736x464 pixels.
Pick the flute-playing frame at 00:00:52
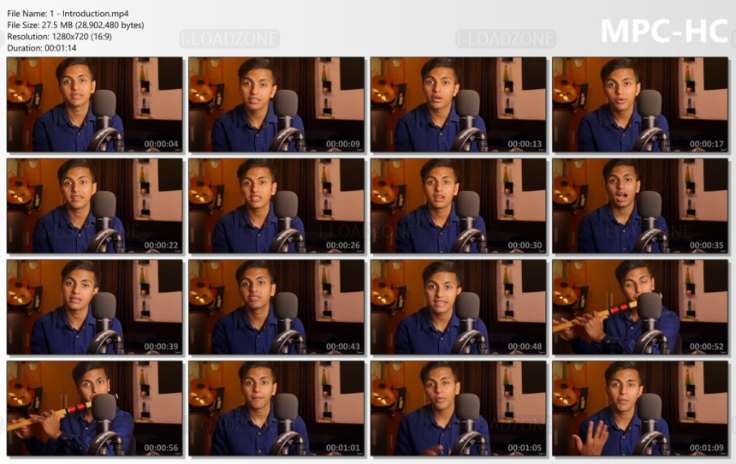pyautogui.click(x=640, y=307)
